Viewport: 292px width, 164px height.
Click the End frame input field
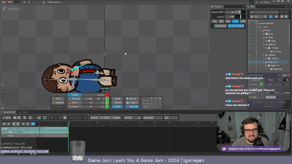[174, 118]
